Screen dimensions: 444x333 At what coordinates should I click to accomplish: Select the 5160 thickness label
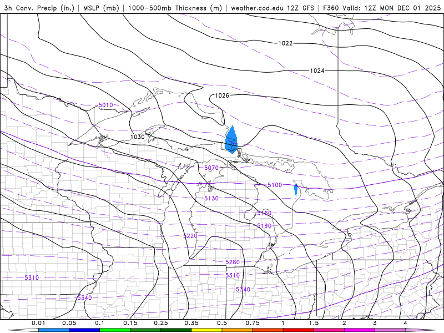pyautogui.click(x=264, y=213)
